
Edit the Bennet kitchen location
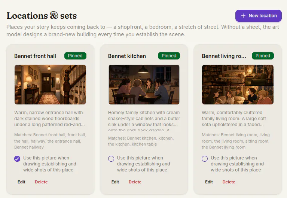115,182
